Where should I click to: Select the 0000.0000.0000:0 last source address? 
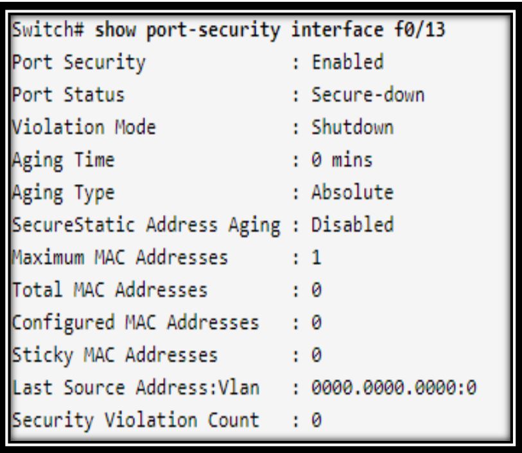pyautogui.click(x=394, y=388)
